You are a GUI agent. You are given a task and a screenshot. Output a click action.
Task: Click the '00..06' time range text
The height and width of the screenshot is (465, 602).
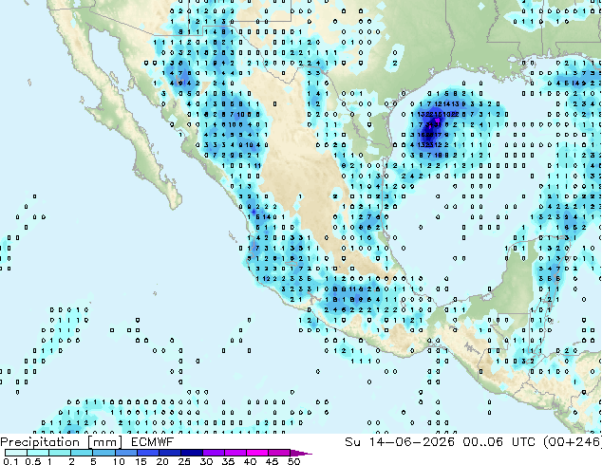pos(482,442)
